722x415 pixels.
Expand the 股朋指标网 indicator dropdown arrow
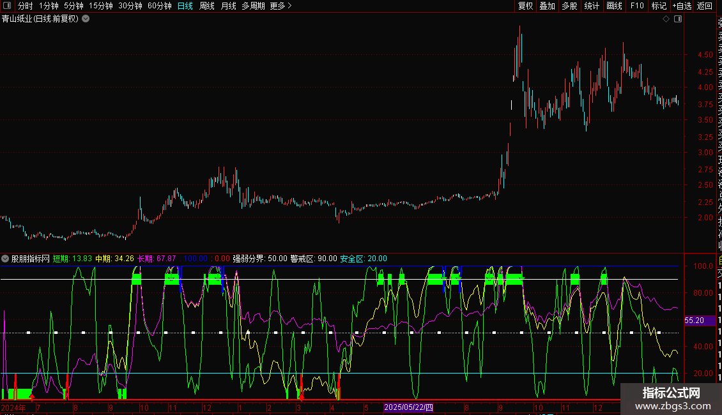[x=5, y=259]
